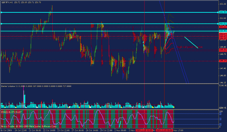Screen dimensions: 227x132
Task: Click the 148.75 price scale value
Action: pos(223,54)
